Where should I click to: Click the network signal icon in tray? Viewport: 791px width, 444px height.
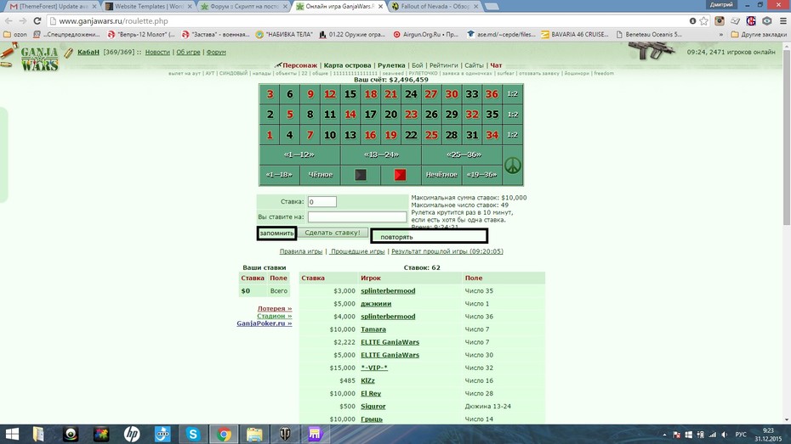click(x=712, y=435)
